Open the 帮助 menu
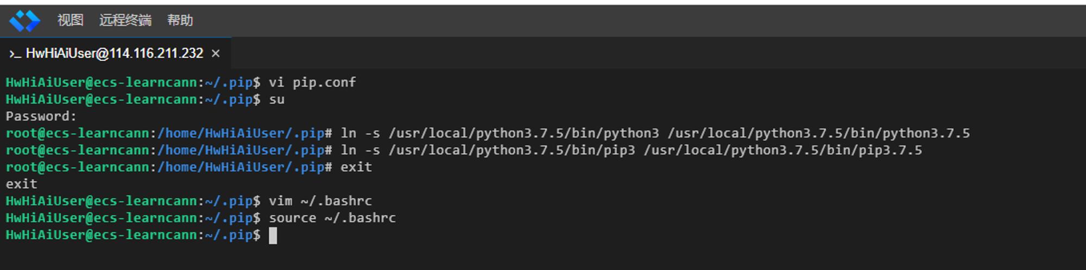The width and height of the screenshot is (1086, 270). click(x=180, y=21)
